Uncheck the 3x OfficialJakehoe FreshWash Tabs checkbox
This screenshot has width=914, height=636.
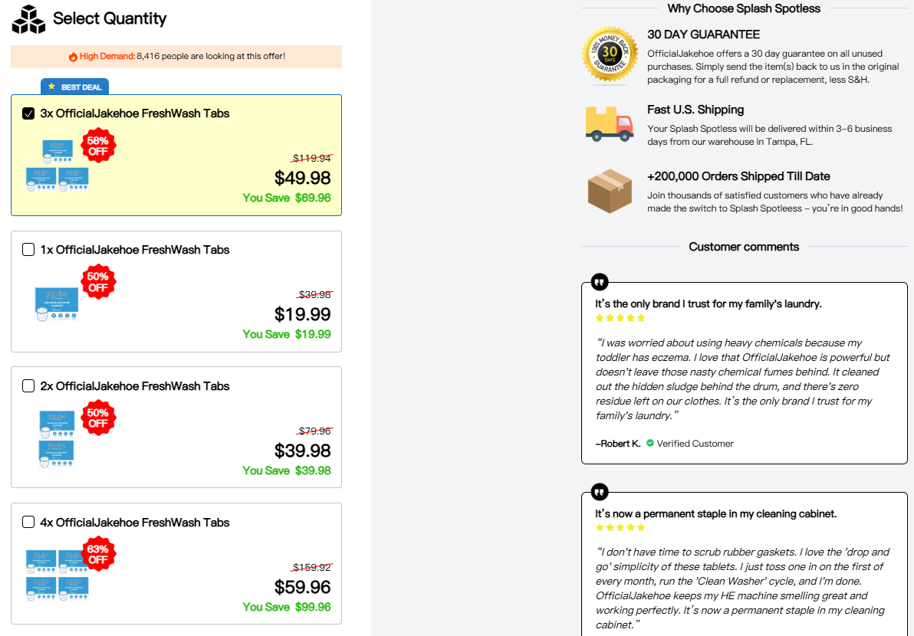tap(28, 113)
